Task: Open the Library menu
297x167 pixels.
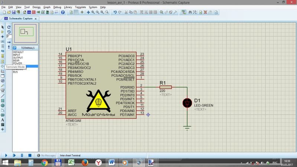Action: (x=68, y=7)
